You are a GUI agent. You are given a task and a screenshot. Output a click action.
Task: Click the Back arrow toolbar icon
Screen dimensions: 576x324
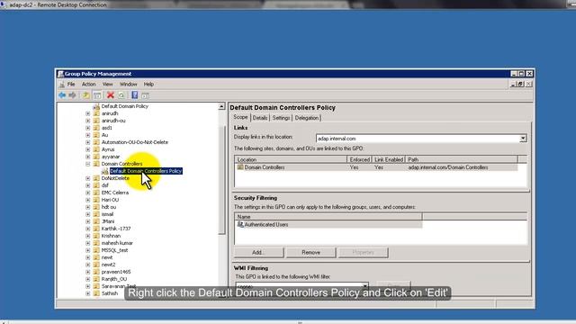[x=62, y=95]
